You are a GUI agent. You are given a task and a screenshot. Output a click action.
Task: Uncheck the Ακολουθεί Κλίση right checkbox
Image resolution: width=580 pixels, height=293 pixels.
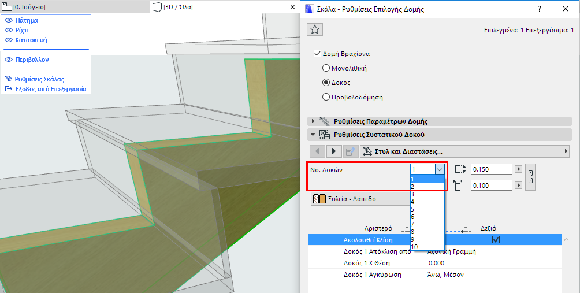pyautogui.click(x=496, y=240)
